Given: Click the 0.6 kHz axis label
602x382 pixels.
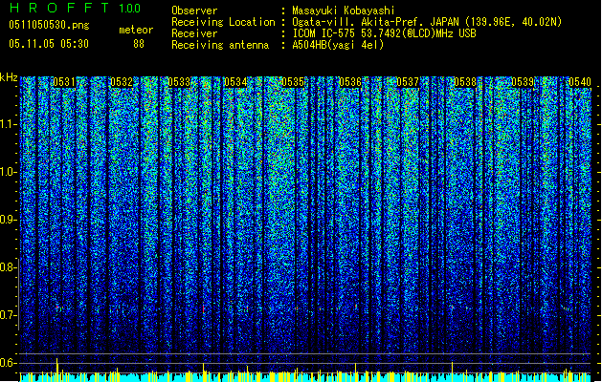Looking at the screenshot, I should [x=8, y=363].
